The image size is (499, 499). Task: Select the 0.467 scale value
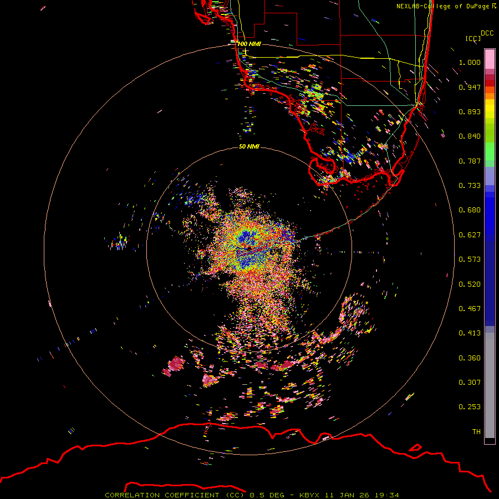click(x=470, y=309)
